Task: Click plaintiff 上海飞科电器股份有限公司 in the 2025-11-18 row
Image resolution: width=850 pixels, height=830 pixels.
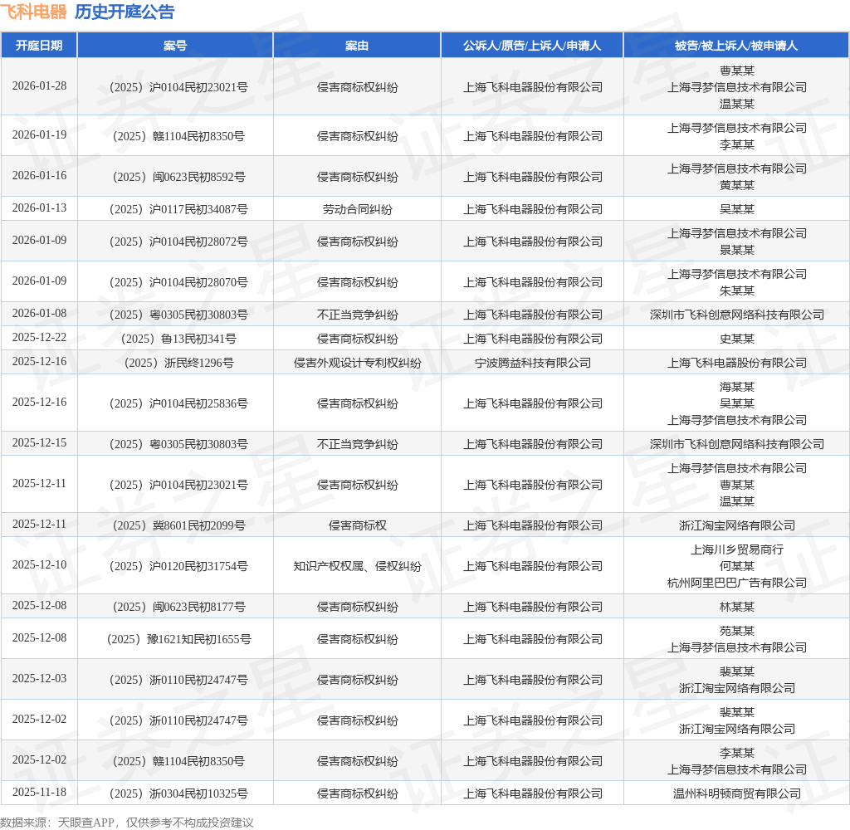Action: tap(532, 793)
